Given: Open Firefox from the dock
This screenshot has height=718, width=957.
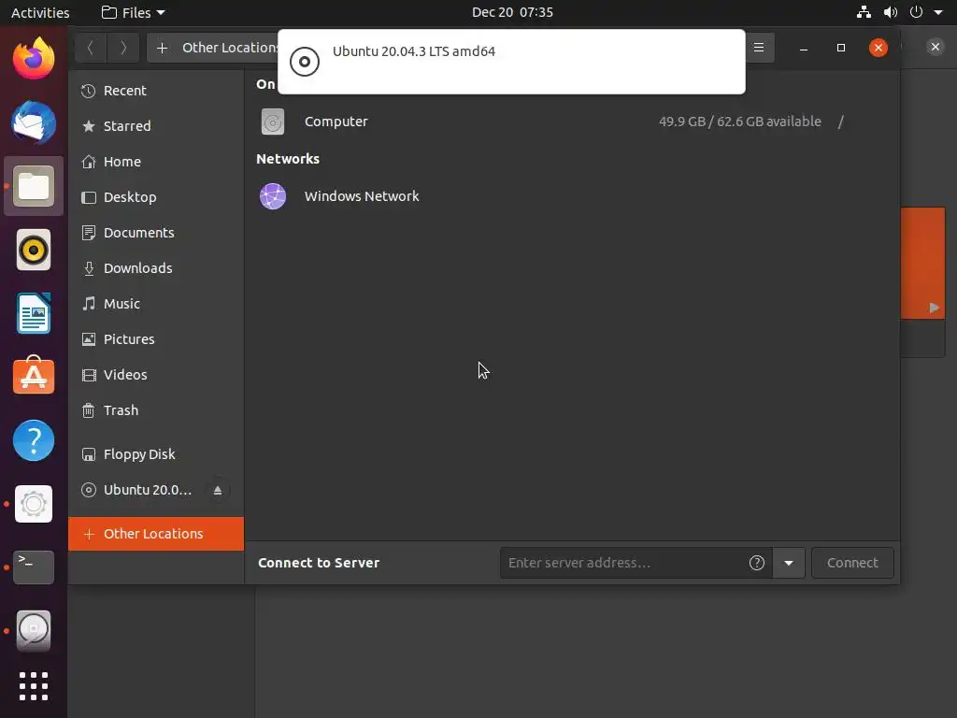Looking at the screenshot, I should 34,59.
